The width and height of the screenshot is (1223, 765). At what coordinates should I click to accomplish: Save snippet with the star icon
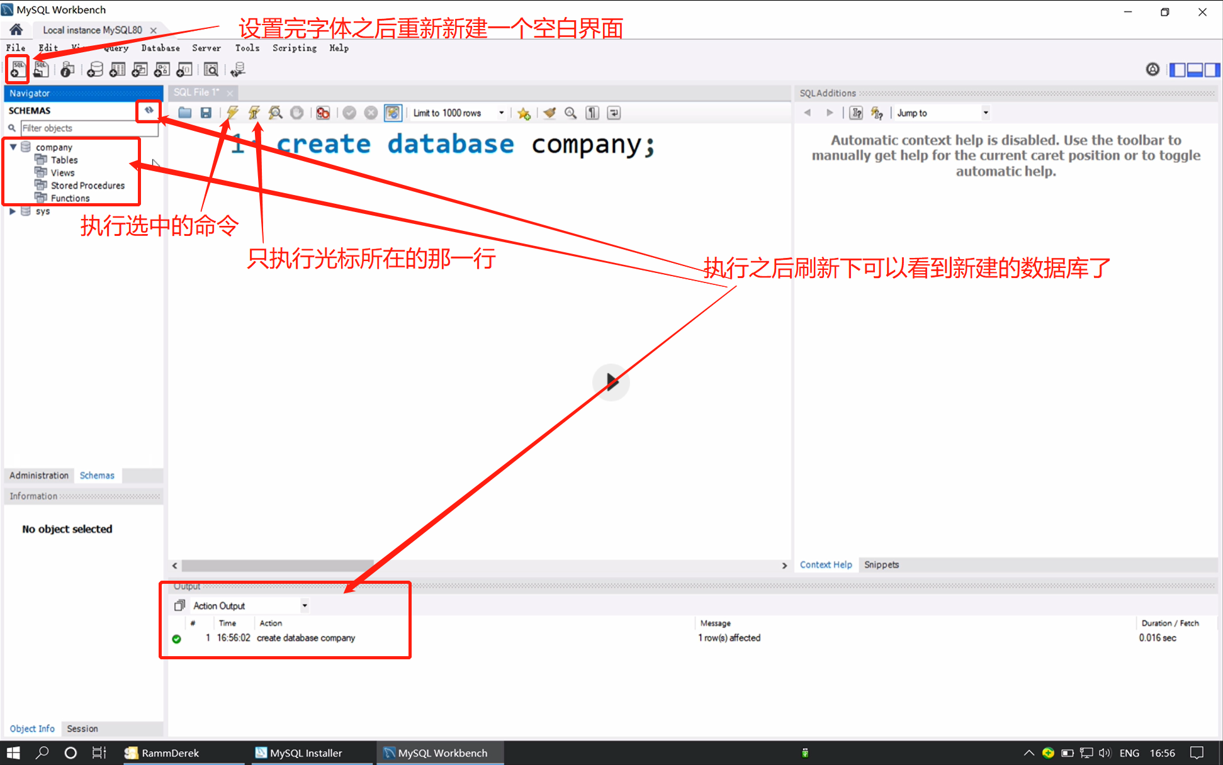[x=524, y=113]
